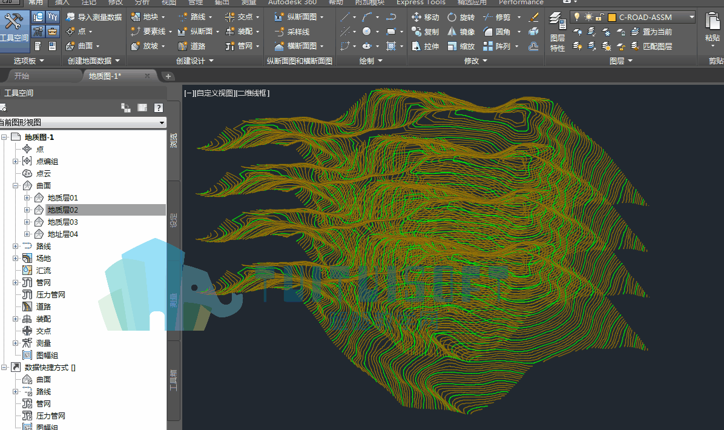Click the Intersection (交点) icon in ribbon

230,17
